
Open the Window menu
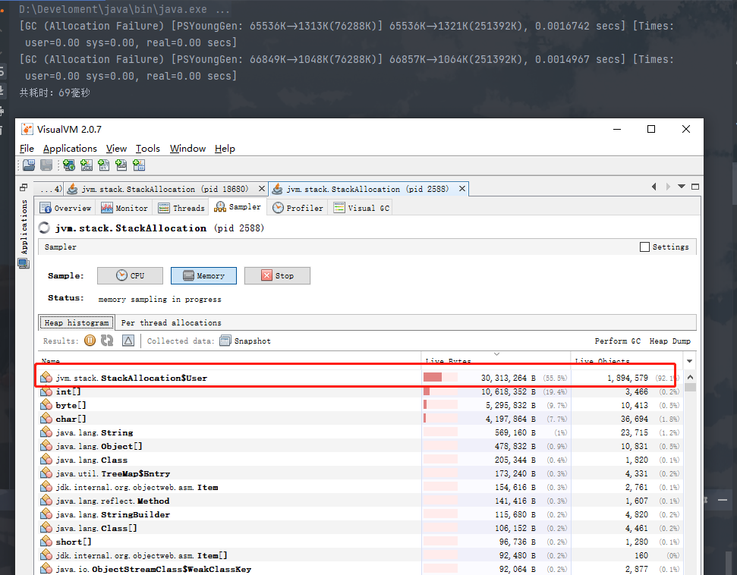coord(187,149)
